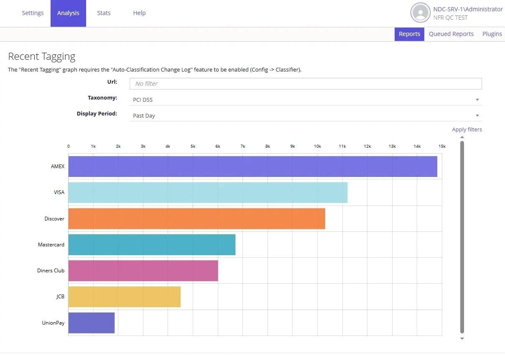Switch to the Stats tab
505x356 pixels.
tap(104, 13)
